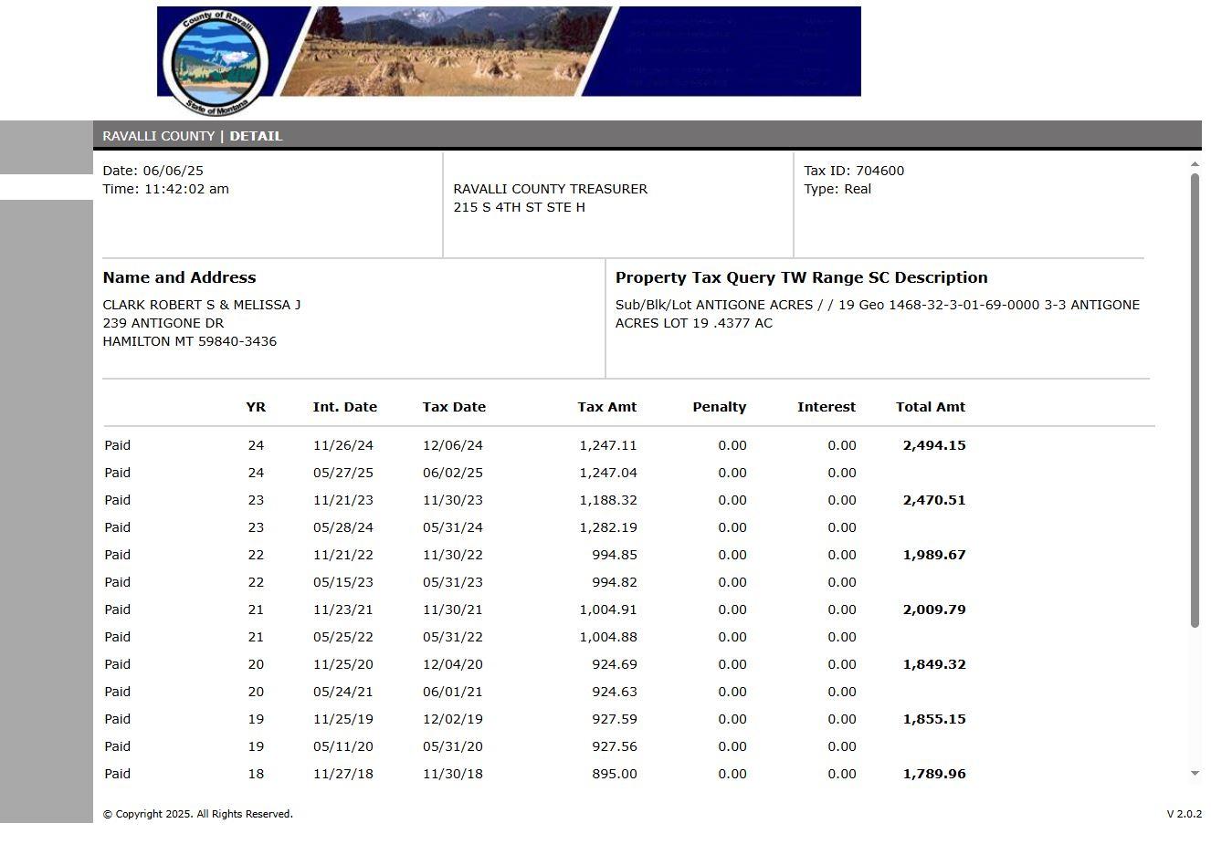Click the copyright 2025 footer text
Screen dimensions: 1211x865
[197, 814]
